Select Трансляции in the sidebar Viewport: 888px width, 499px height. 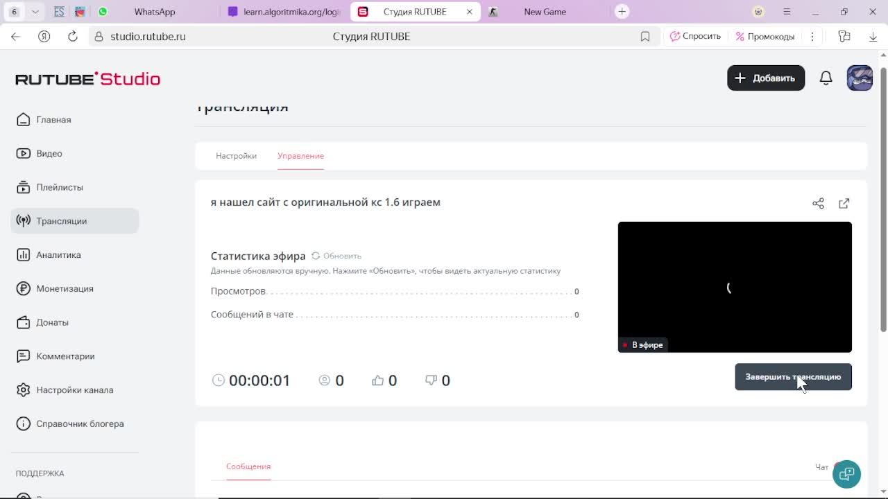[x=75, y=221]
